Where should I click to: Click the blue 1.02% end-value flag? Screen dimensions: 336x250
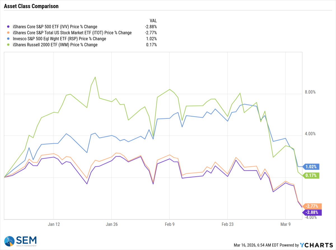[311, 167]
